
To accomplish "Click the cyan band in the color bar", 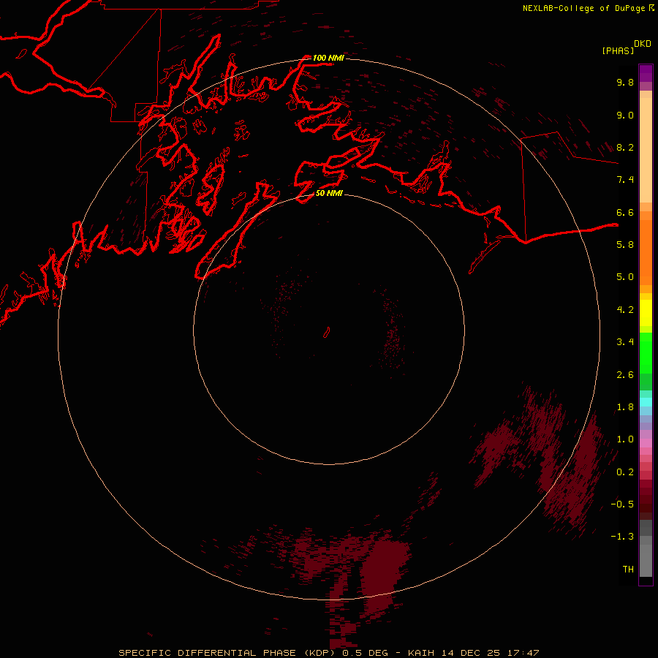I will click(x=646, y=402).
